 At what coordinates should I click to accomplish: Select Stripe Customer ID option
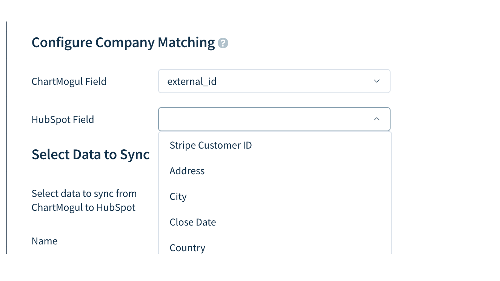coord(211,145)
